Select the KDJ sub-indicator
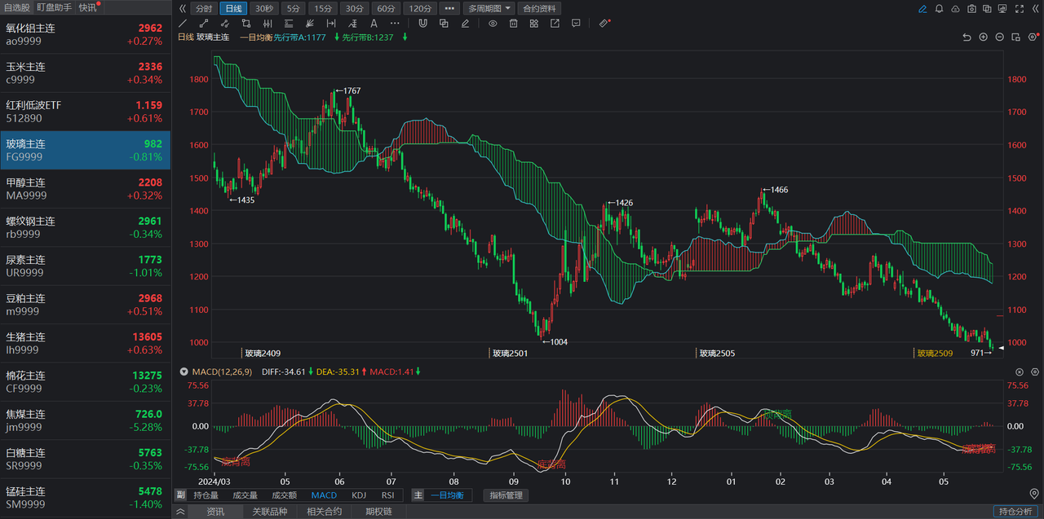 tap(359, 495)
